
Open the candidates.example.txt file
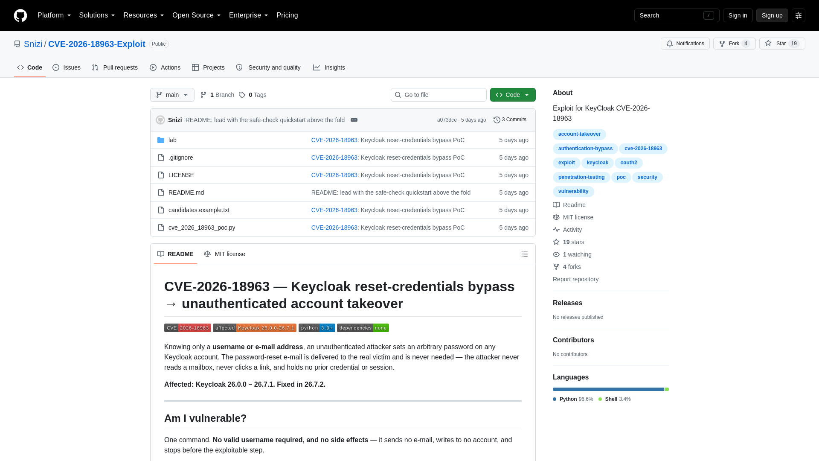point(199,210)
